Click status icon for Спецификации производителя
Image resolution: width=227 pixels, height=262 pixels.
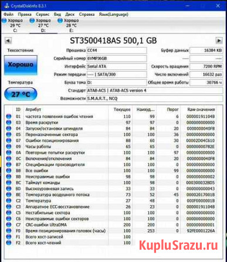pyautogui.click(x=9, y=165)
